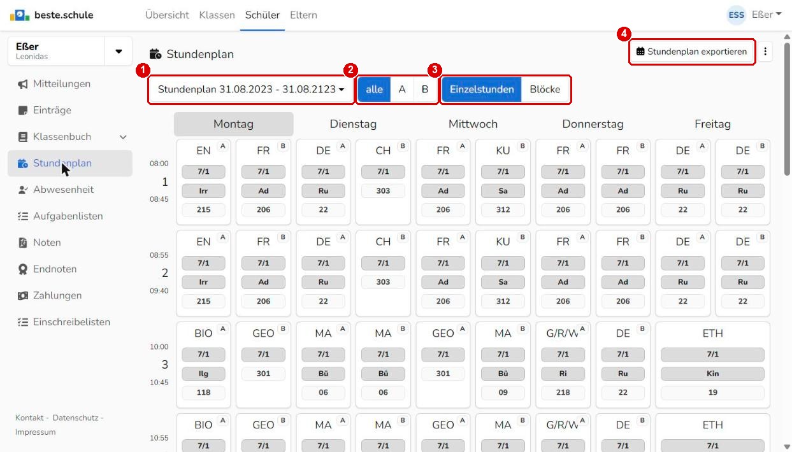Click the Noten document icon
The image size is (792, 452).
click(x=22, y=243)
